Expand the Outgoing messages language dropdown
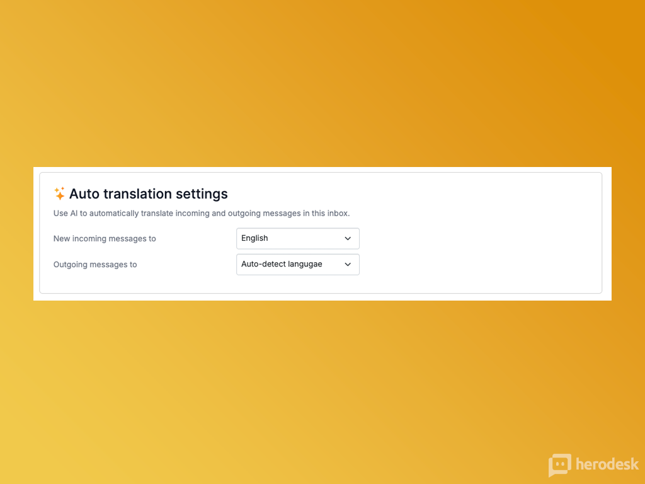 (297, 265)
